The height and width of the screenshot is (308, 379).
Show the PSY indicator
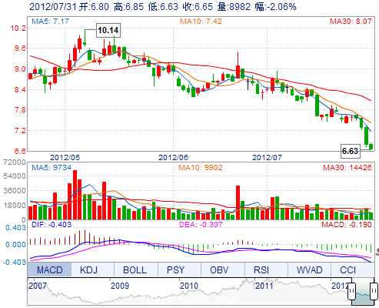(175, 269)
